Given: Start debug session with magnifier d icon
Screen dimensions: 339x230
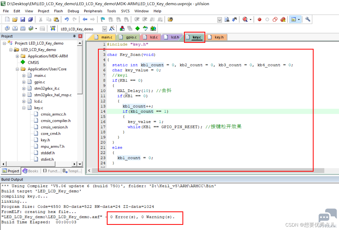Looking at the screenshot, I should [245, 19].
